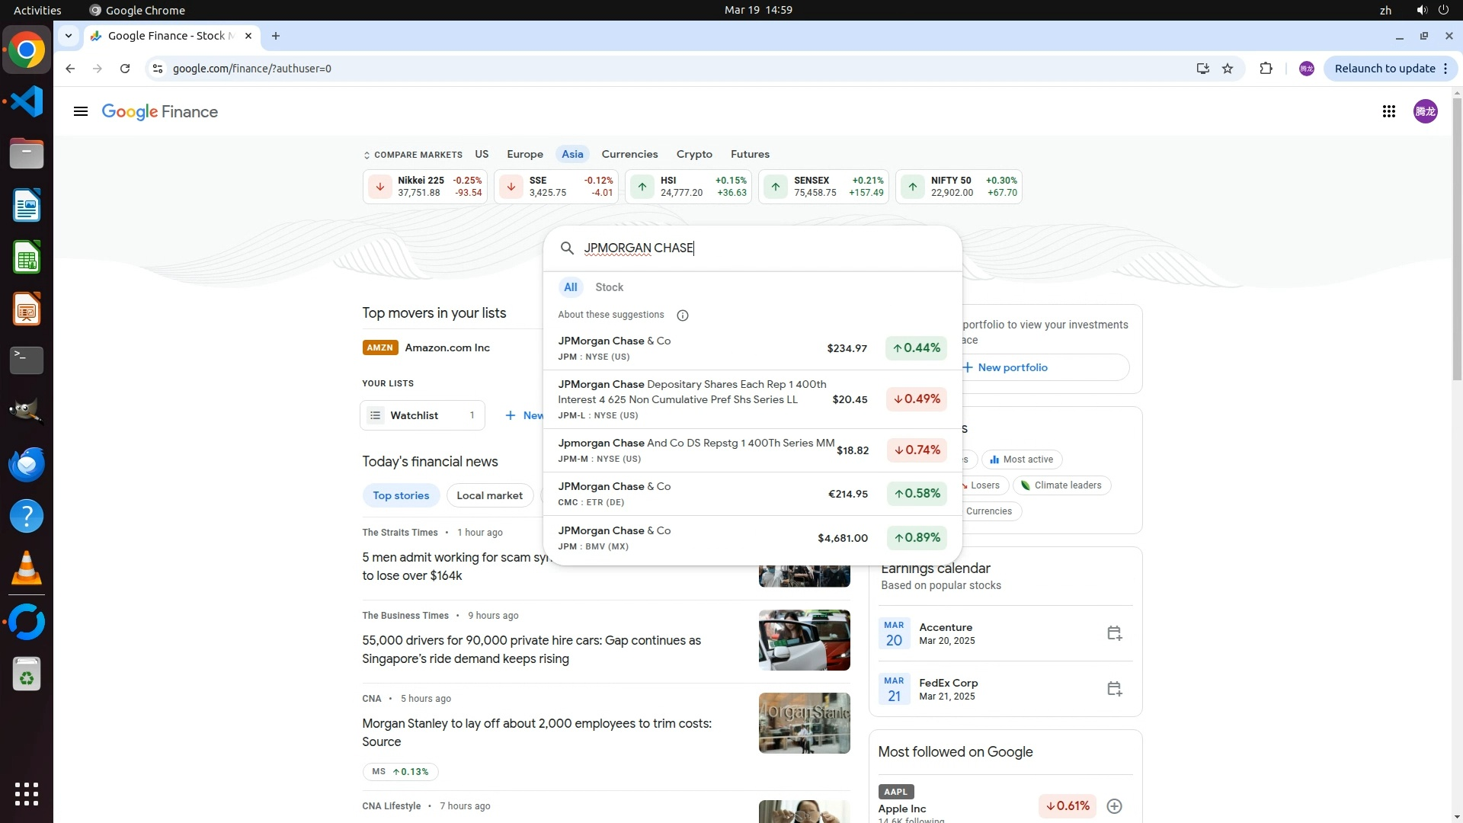Follow Apple Inc with plus icon
The height and width of the screenshot is (823, 1463).
[1114, 806]
